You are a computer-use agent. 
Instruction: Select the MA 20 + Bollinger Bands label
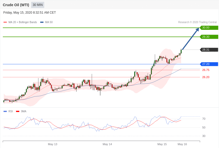[x=23, y=22]
